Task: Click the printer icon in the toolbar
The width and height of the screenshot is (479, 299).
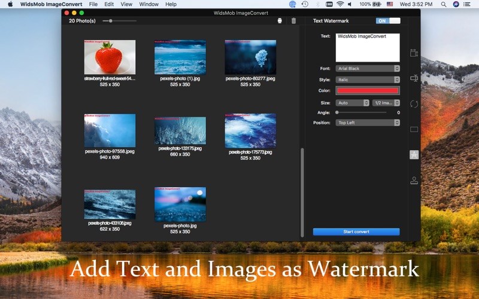Action: tap(280, 21)
